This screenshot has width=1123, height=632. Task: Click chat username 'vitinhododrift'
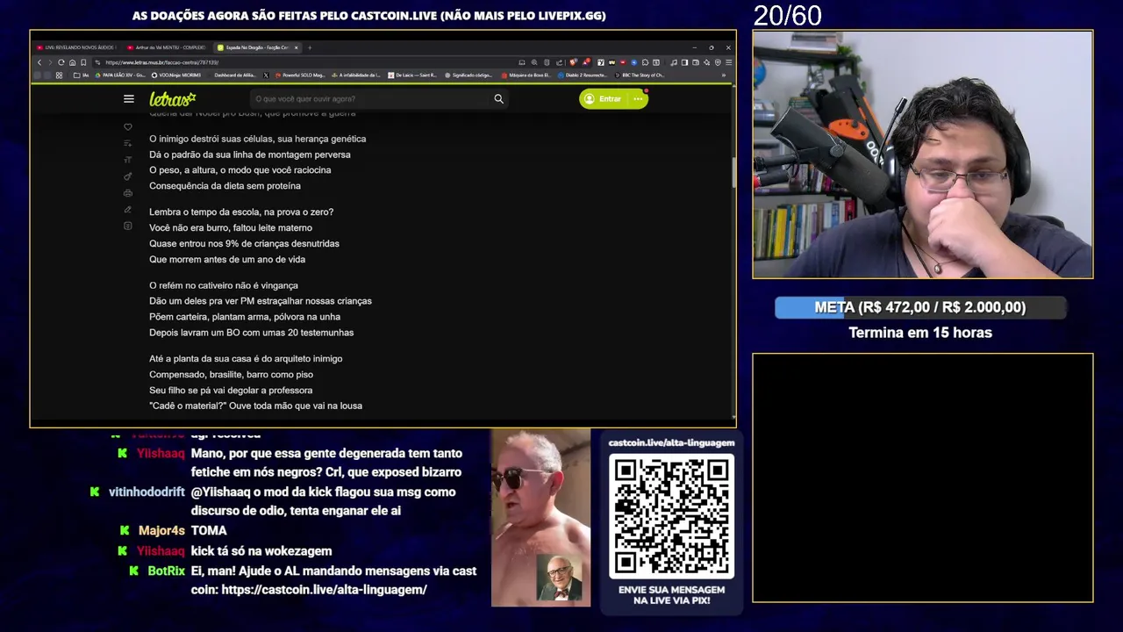[x=147, y=492]
